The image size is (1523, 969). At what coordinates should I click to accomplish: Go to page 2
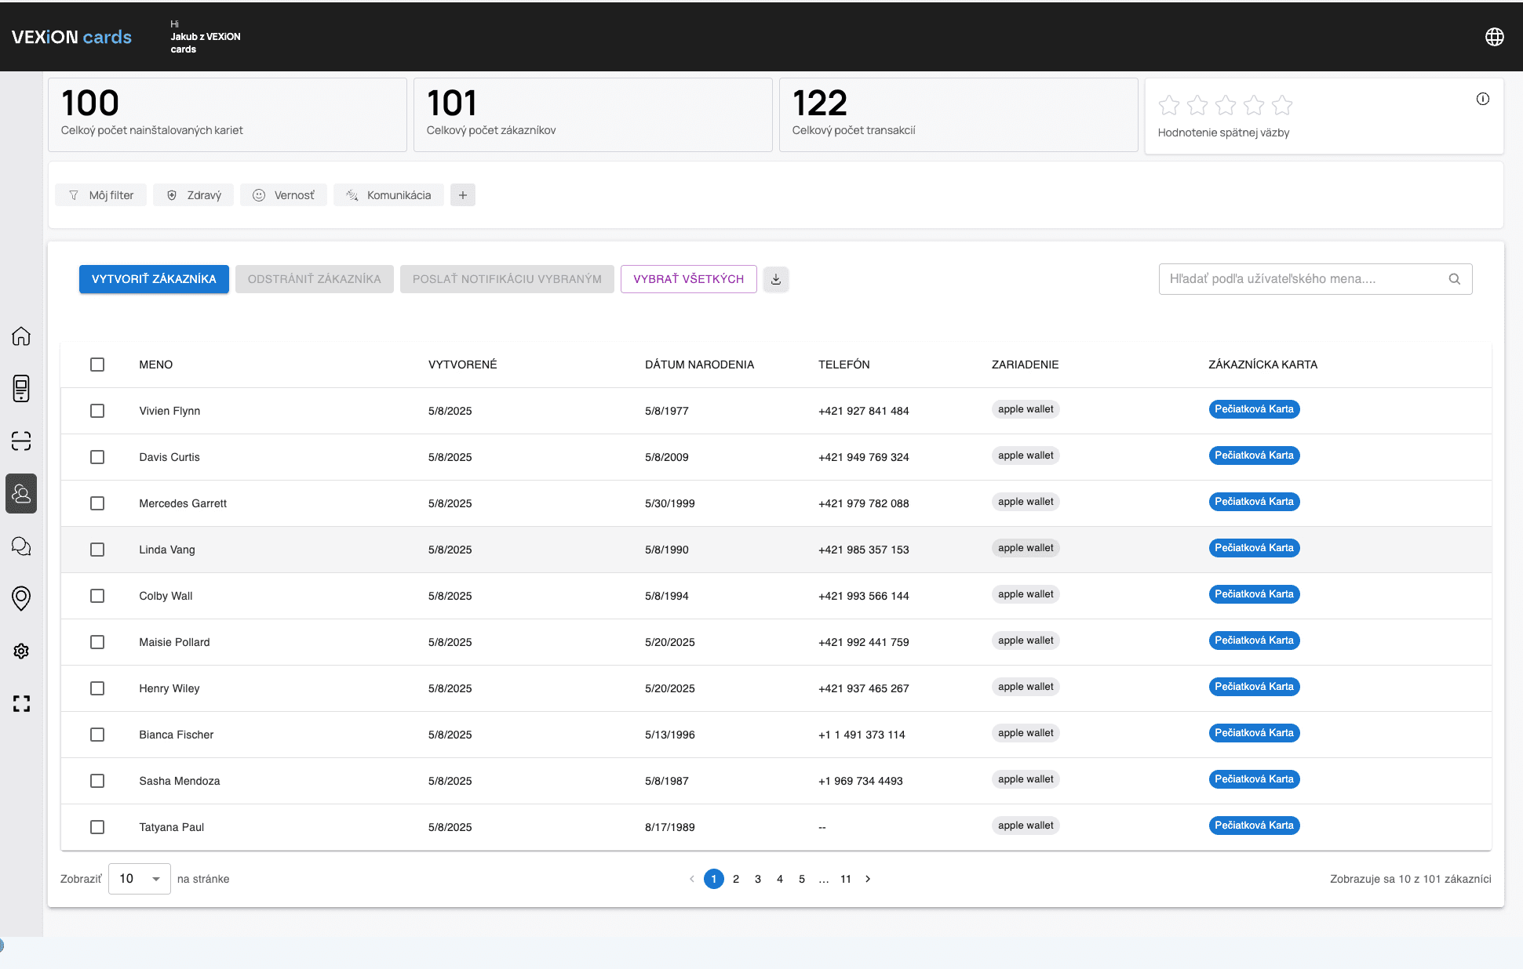[736, 879]
